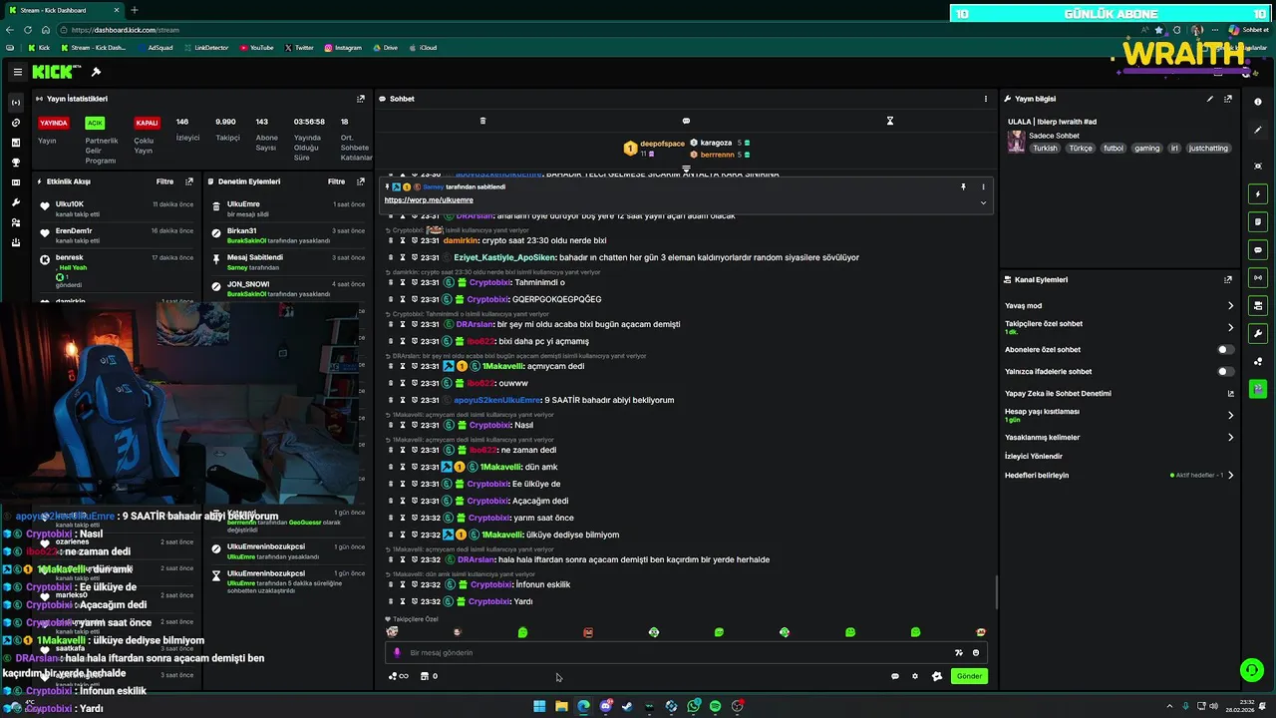Edit stream info with the pencil icon
Viewport: 1276px width, 718px height.
(1210, 99)
